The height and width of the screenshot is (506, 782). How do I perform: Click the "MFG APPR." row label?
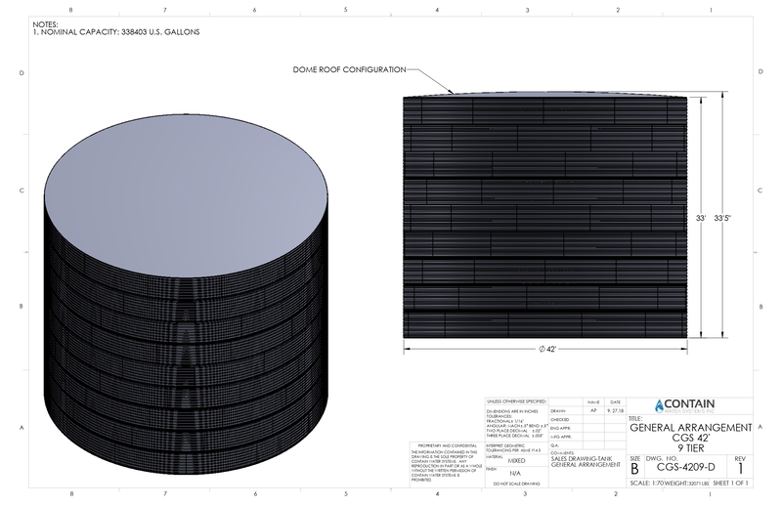tap(560, 437)
